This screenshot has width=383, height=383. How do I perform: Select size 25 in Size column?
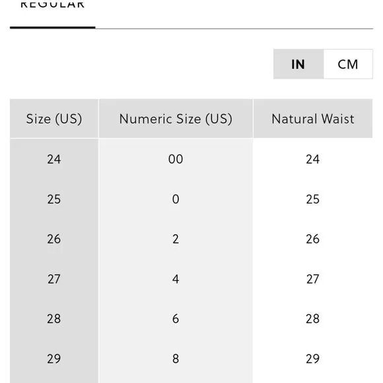pyautogui.click(x=54, y=199)
